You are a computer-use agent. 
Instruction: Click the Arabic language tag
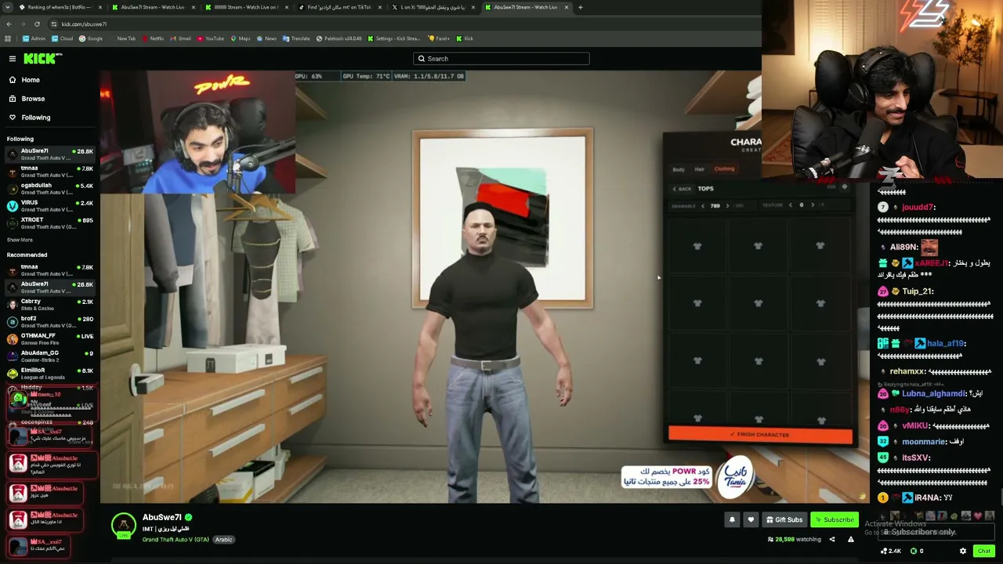223,540
